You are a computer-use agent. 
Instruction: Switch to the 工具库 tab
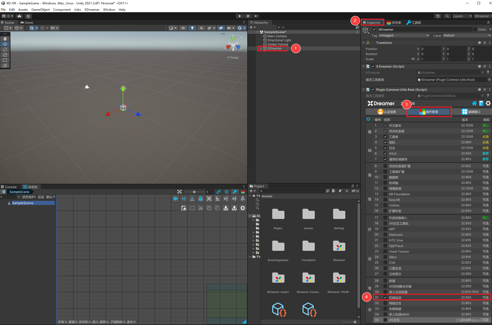click(414, 22)
